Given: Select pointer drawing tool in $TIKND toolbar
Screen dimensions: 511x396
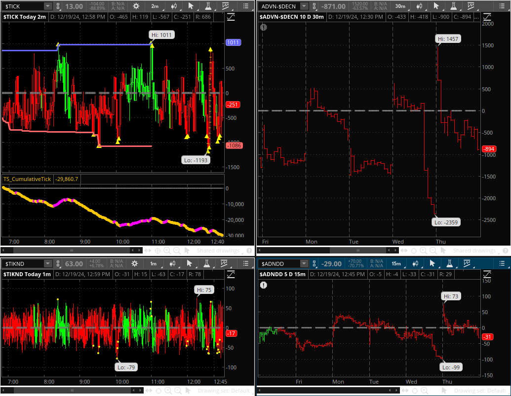Looking at the screenshot, I should click(190, 263).
